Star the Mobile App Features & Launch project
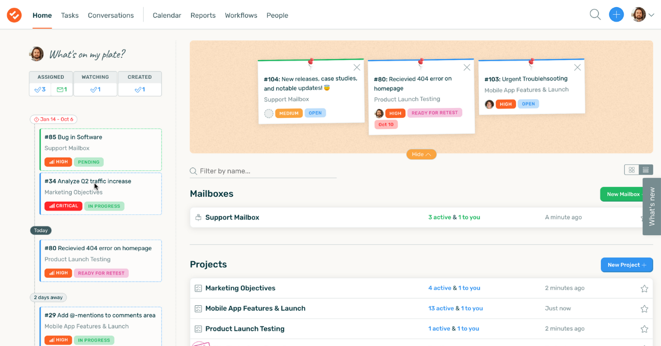This screenshot has width=661, height=346. pos(644,309)
